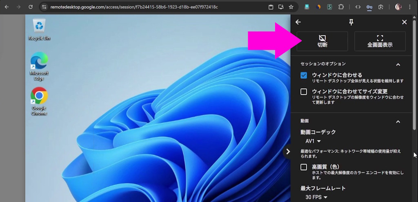Click the 切断 disconnect button
418x202 pixels.
[322, 41]
